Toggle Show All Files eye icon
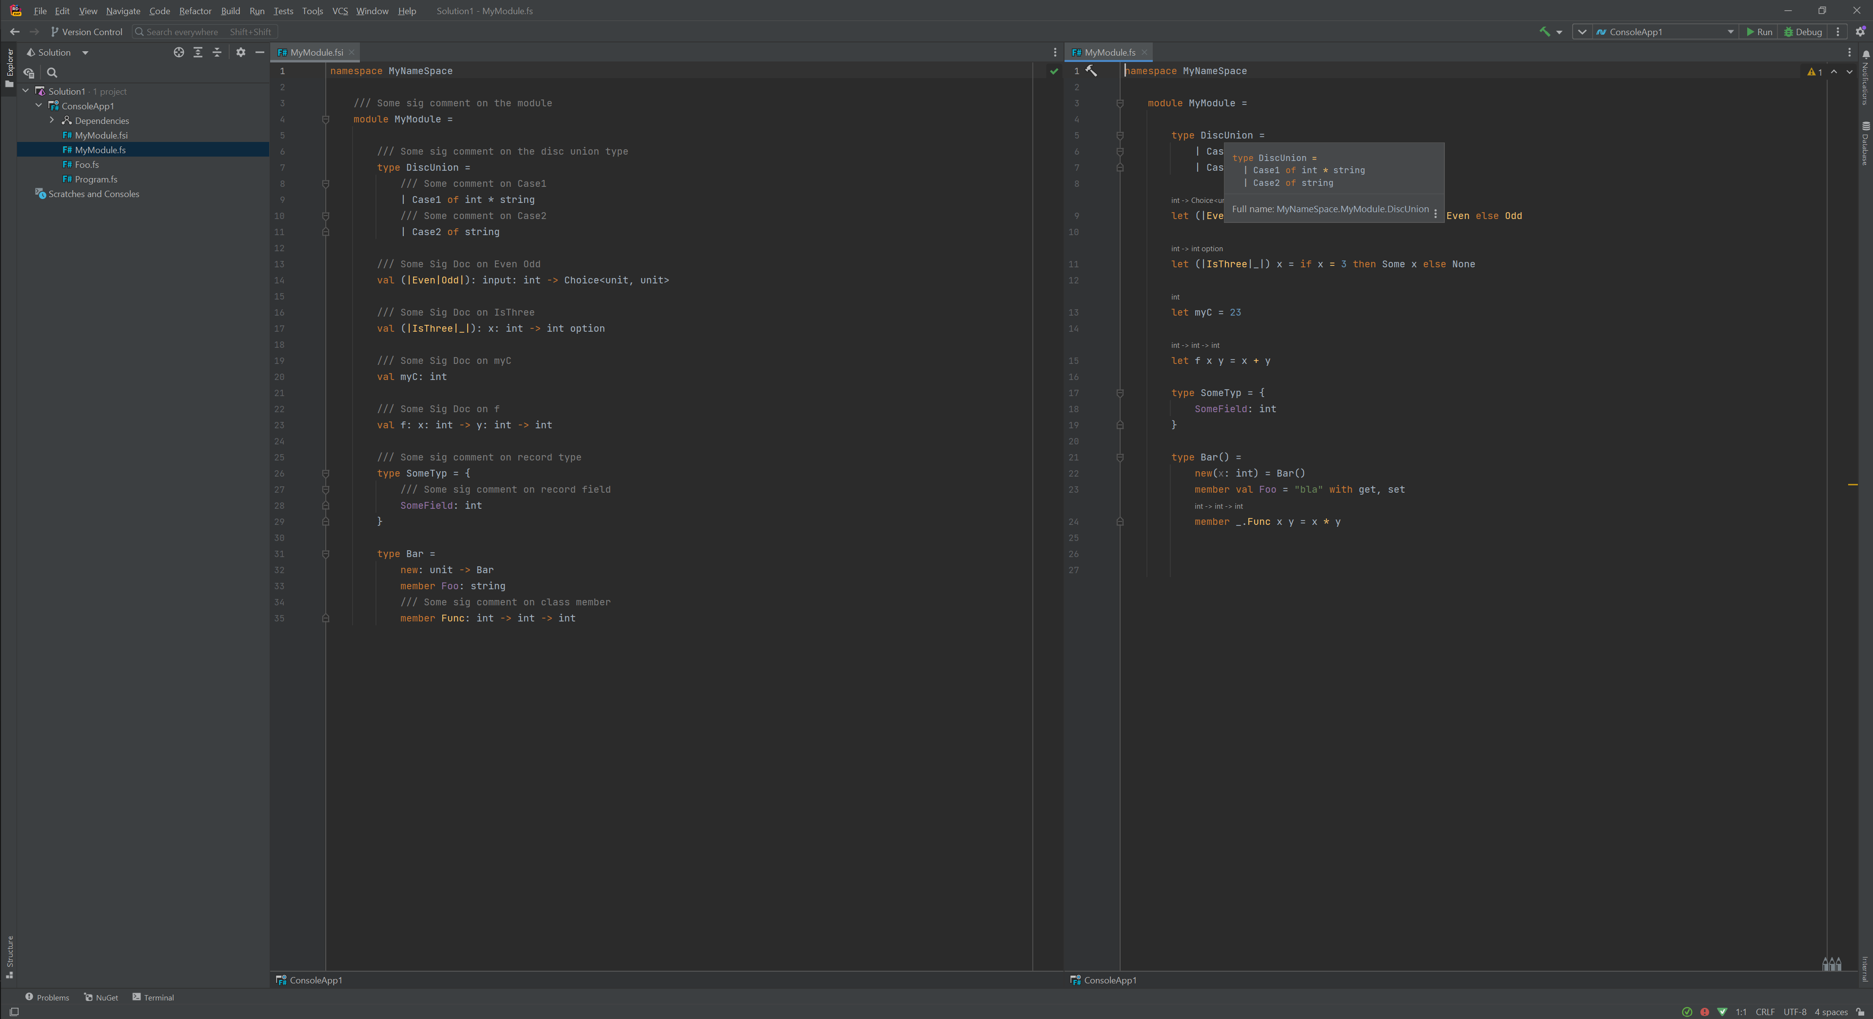The height and width of the screenshot is (1019, 1873). (x=29, y=73)
